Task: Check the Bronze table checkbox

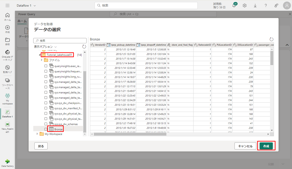Action: pyautogui.click(x=46, y=129)
